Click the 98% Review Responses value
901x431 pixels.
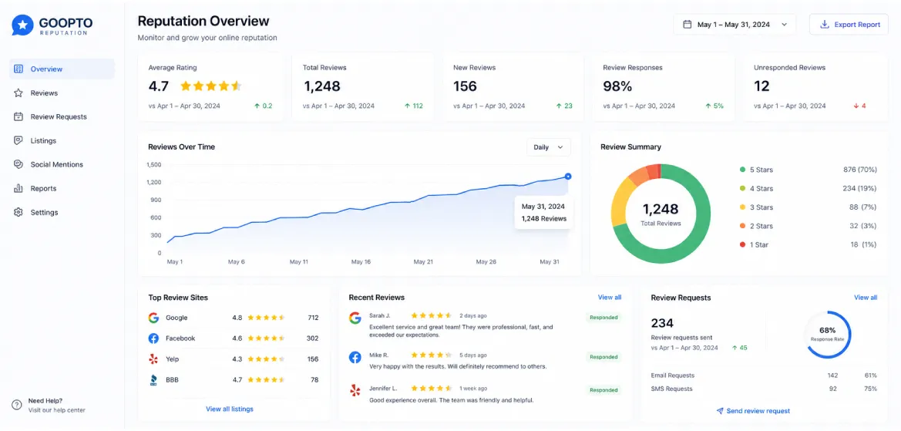coord(617,86)
